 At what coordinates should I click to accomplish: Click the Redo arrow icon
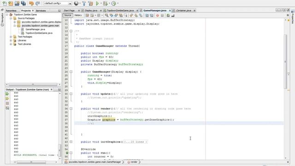(x=37, y=3)
